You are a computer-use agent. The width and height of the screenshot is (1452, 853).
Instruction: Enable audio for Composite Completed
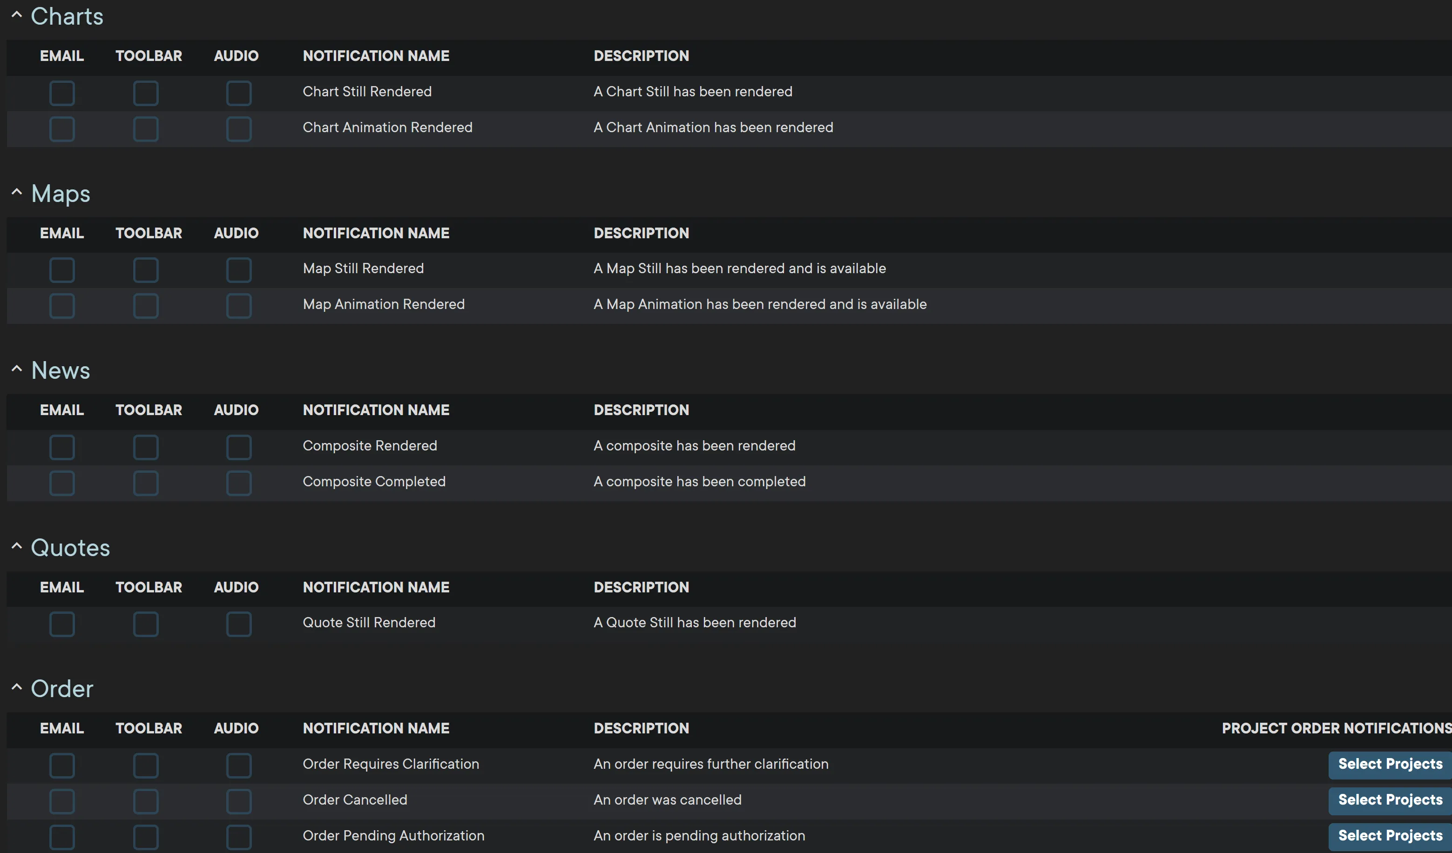tap(238, 483)
